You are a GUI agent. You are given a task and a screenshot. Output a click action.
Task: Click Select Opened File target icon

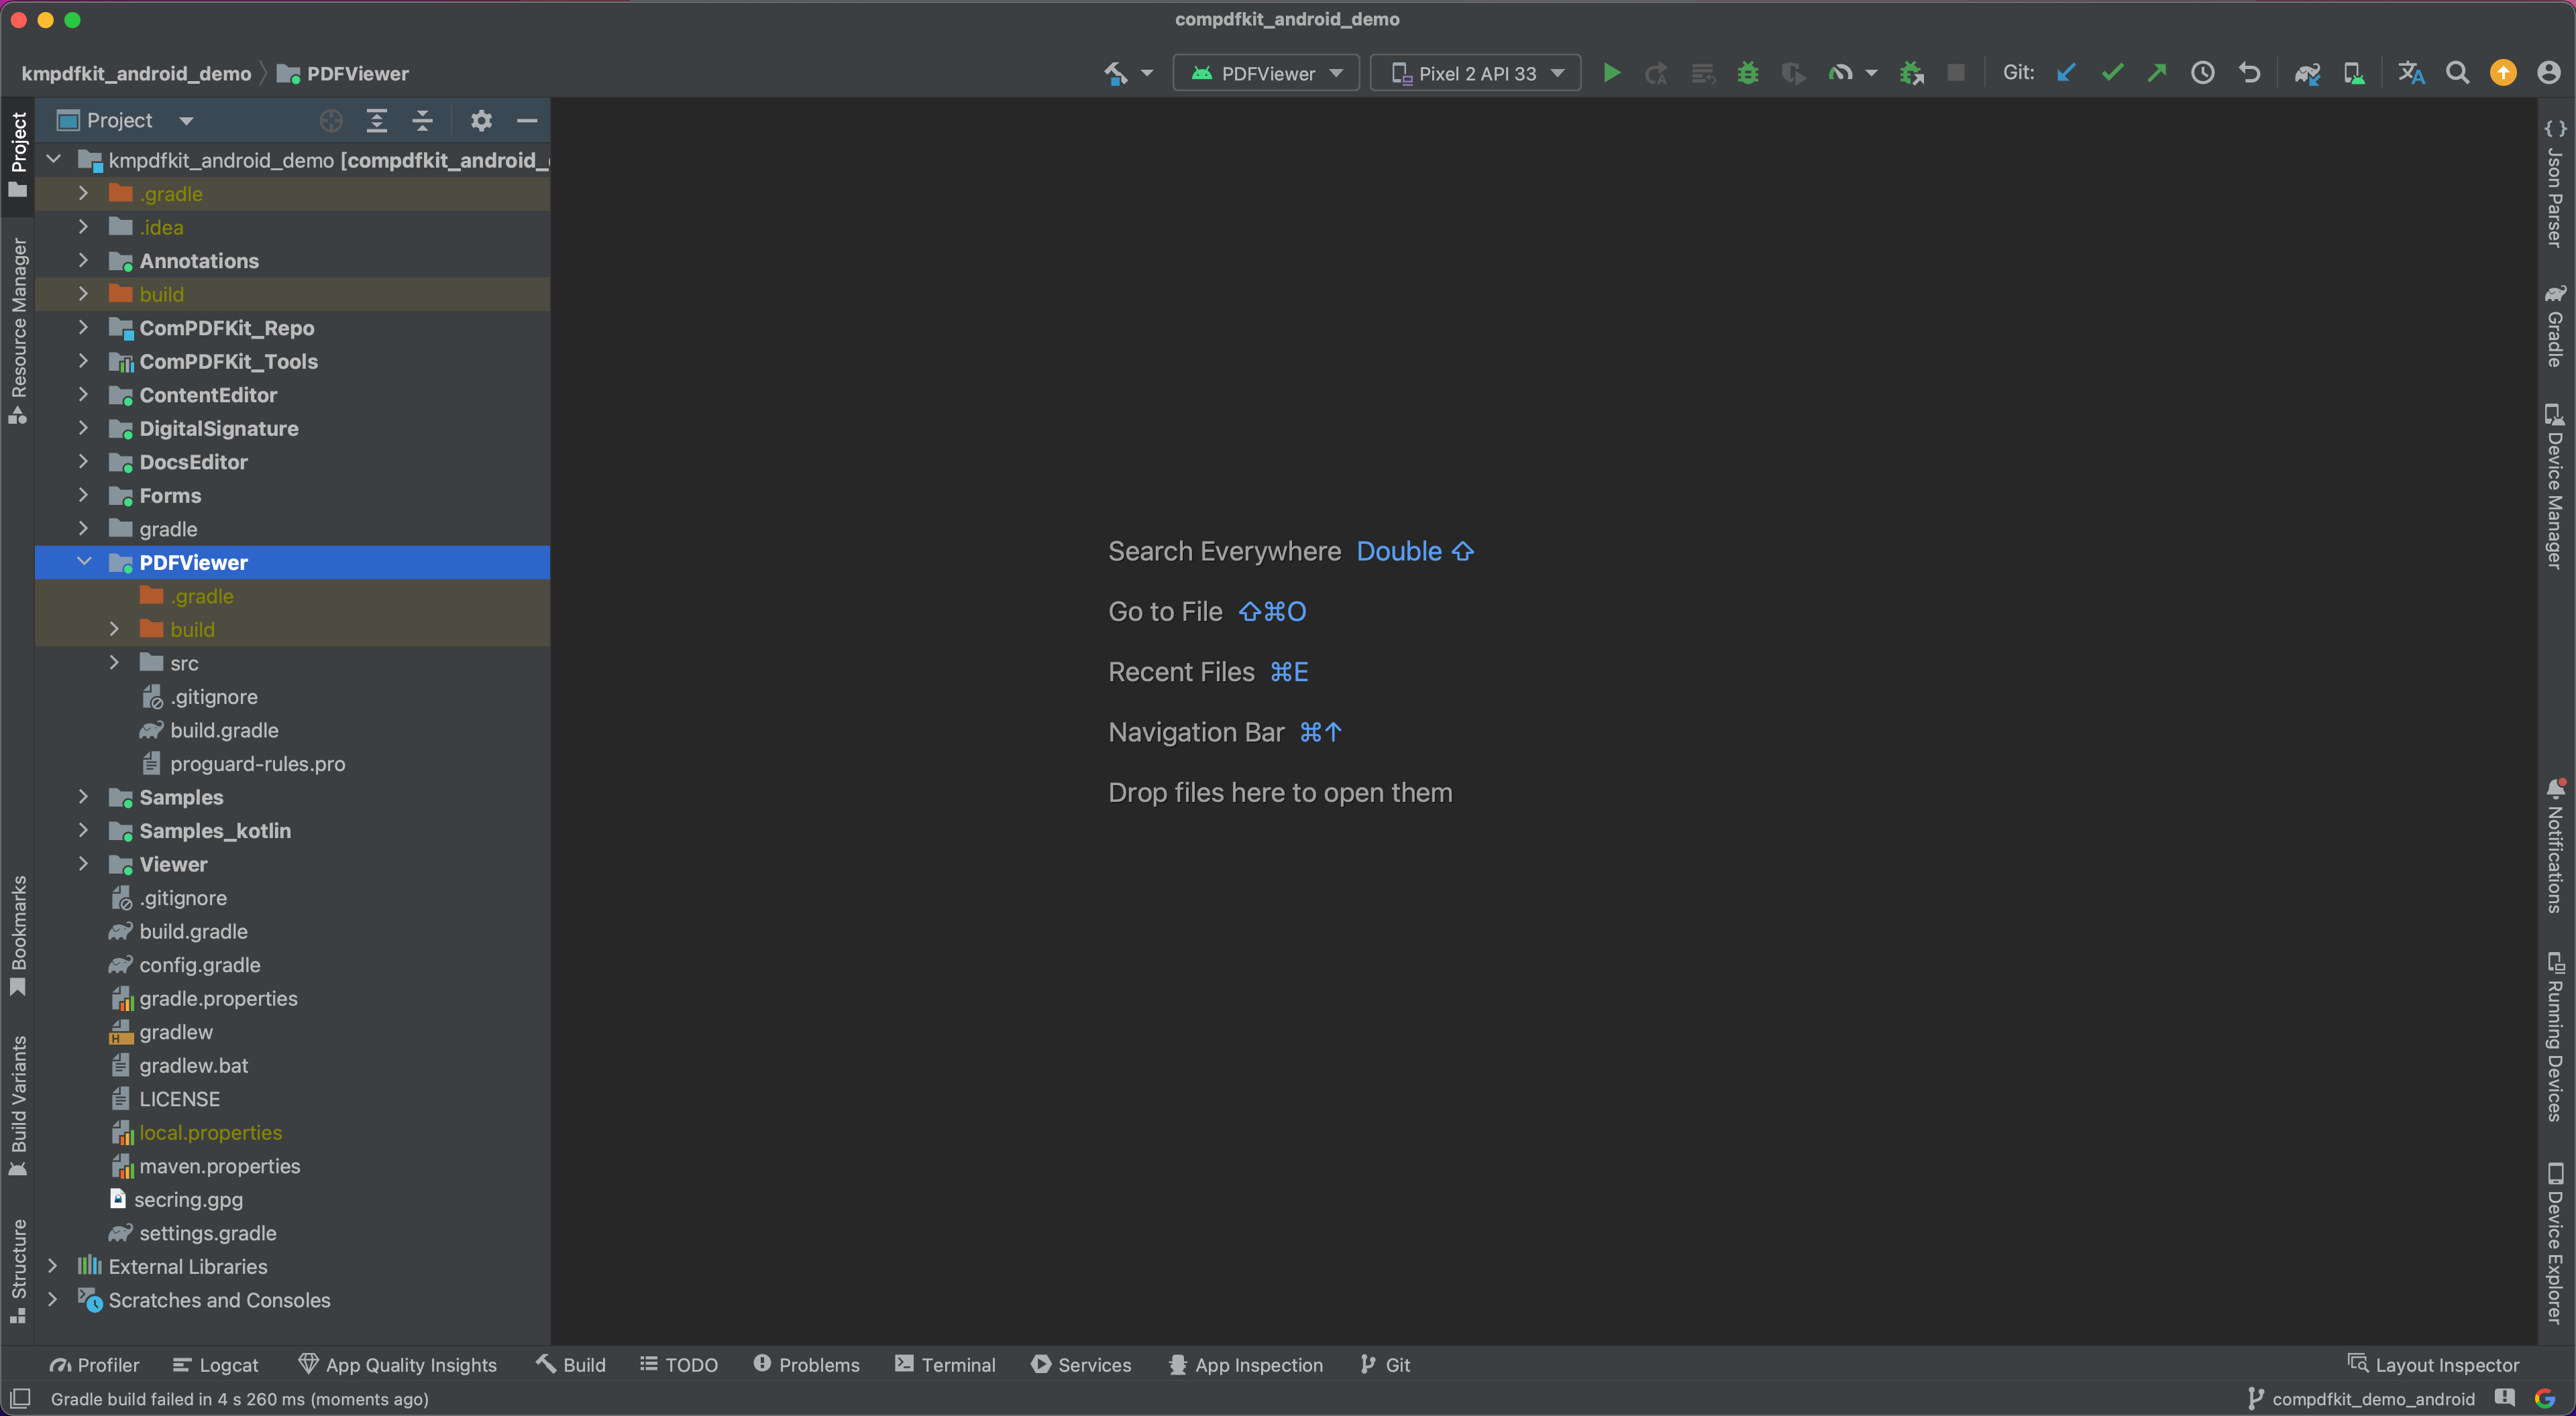(x=331, y=121)
